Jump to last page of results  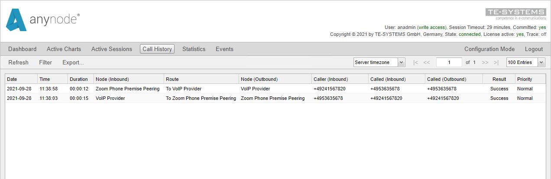pyautogui.click(x=496, y=63)
